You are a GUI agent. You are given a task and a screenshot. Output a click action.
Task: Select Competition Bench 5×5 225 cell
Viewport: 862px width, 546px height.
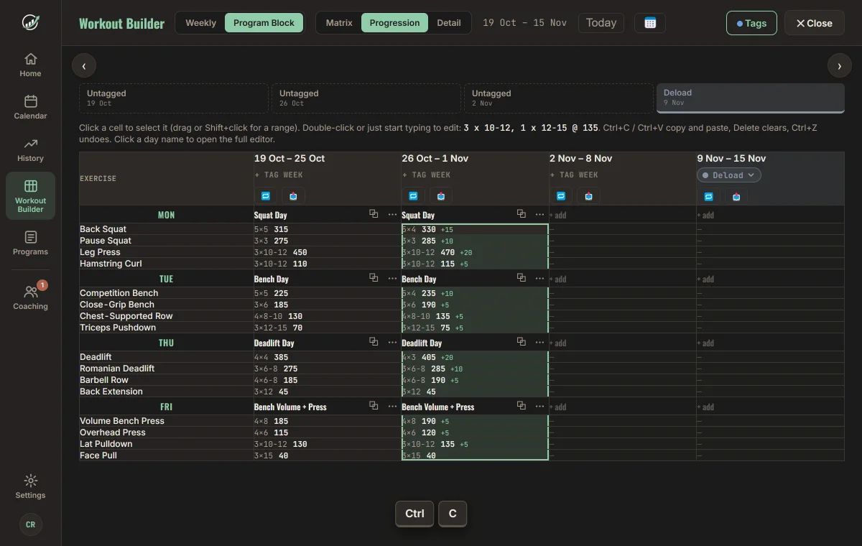coord(328,293)
